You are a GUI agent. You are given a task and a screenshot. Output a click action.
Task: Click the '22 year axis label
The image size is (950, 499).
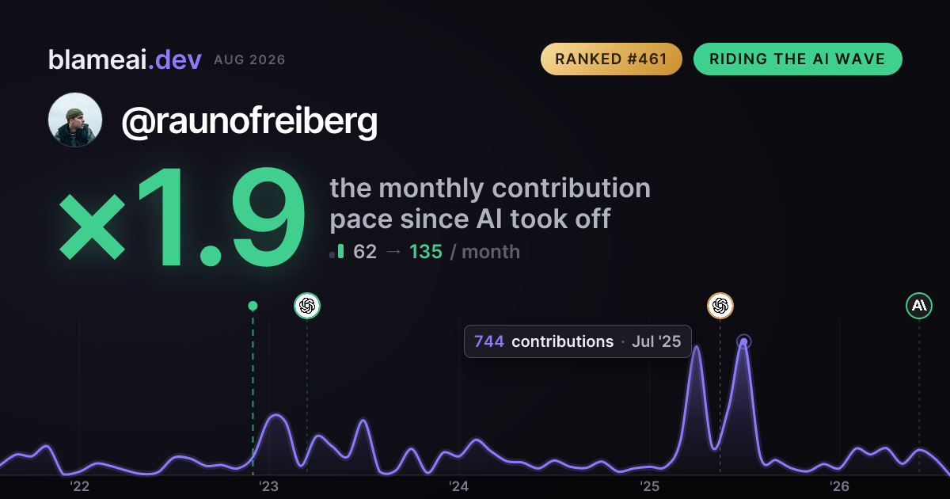80,486
